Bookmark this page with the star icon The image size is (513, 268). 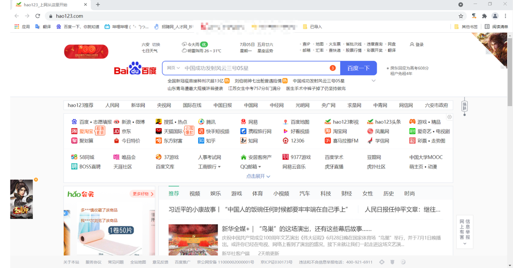(x=461, y=16)
